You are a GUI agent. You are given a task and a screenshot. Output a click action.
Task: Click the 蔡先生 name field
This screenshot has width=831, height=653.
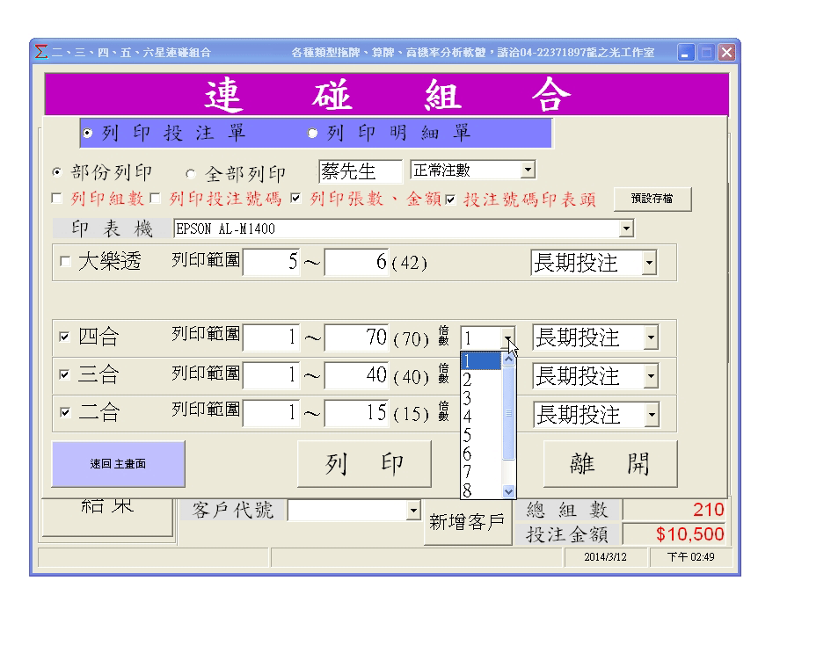coord(361,171)
